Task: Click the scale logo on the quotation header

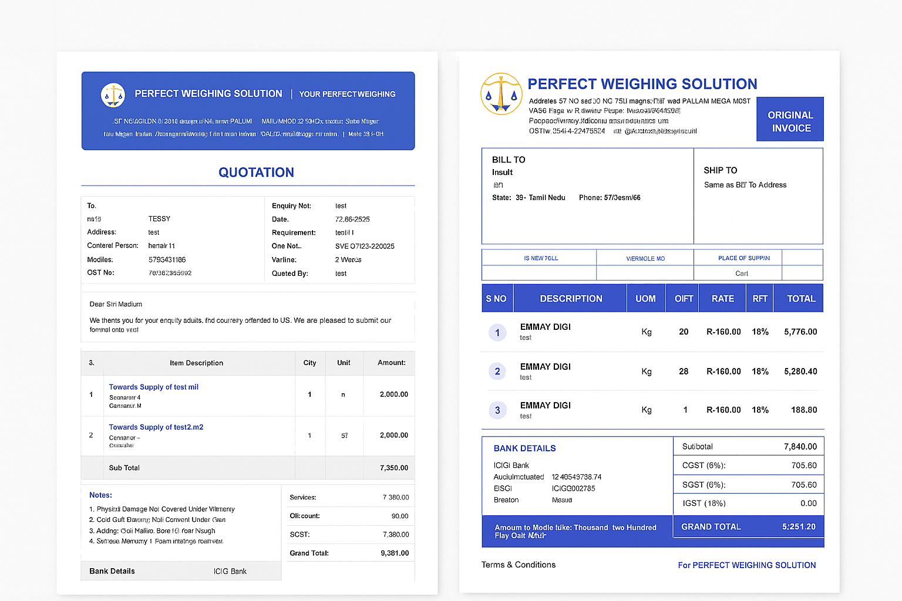Action: pyautogui.click(x=112, y=94)
